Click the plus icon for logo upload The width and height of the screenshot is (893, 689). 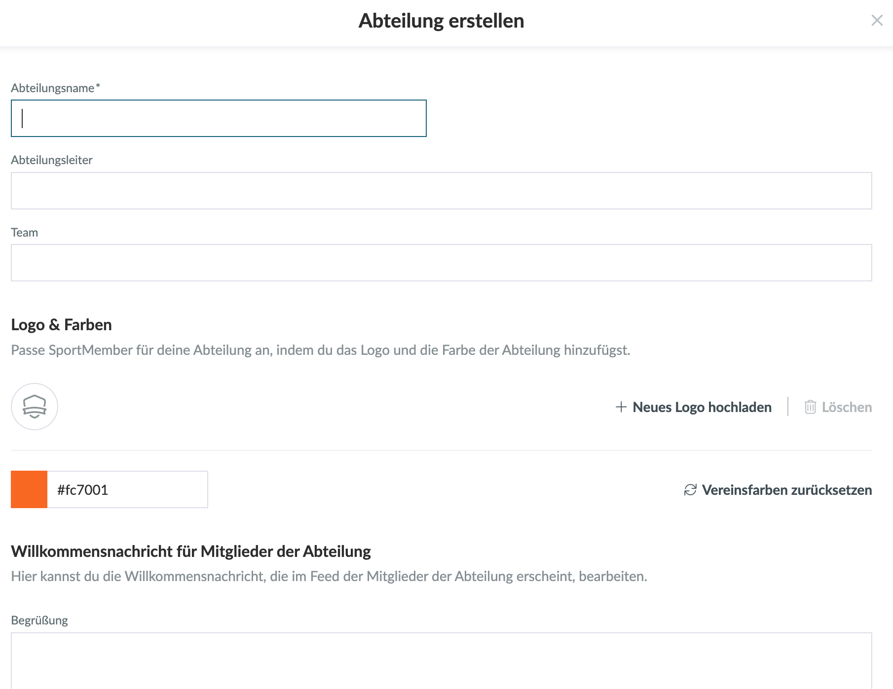[621, 407]
